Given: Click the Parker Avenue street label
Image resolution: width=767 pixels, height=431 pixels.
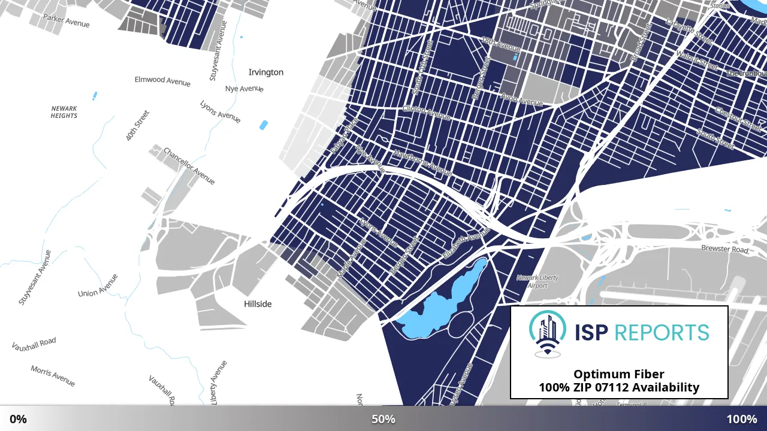Looking at the screenshot, I should (x=67, y=22).
